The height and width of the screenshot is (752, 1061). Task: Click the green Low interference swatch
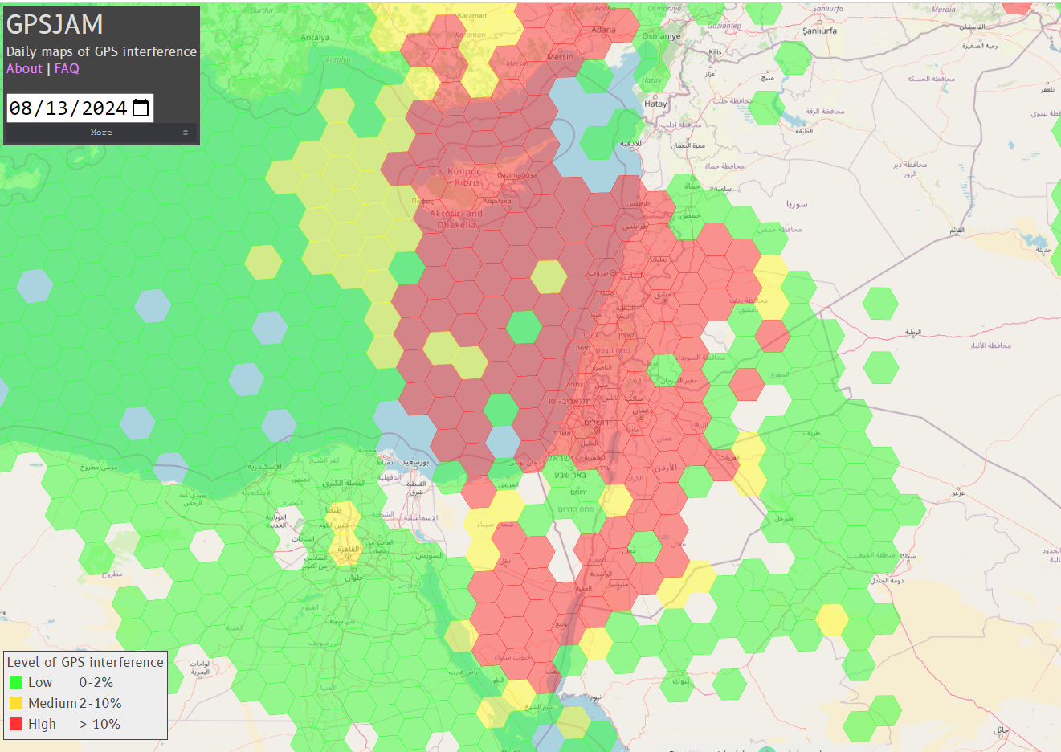tap(16, 682)
